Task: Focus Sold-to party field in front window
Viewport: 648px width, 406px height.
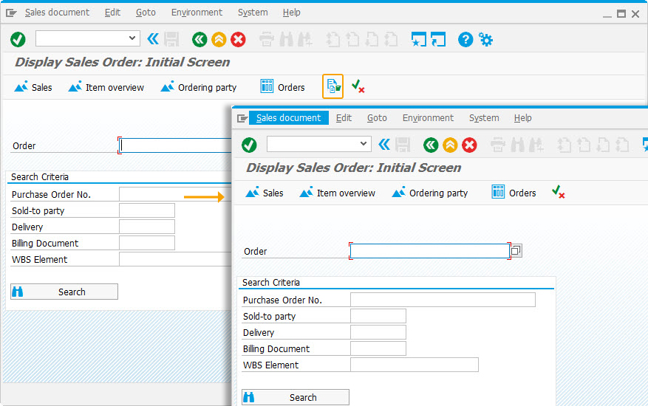Action: [x=378, y=316]
